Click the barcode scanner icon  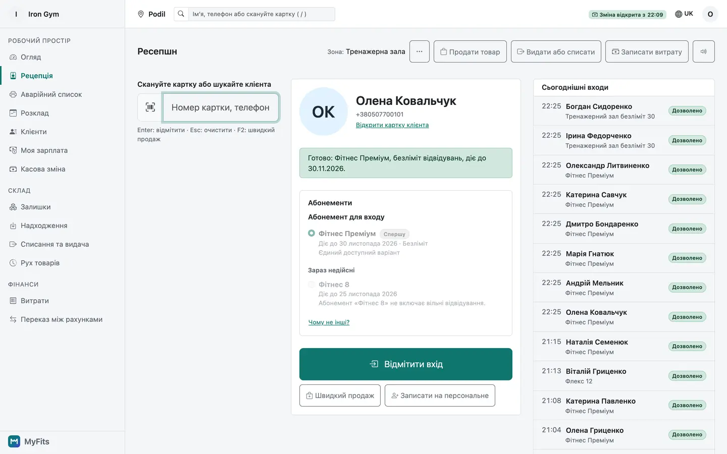(x=150, y=107)
